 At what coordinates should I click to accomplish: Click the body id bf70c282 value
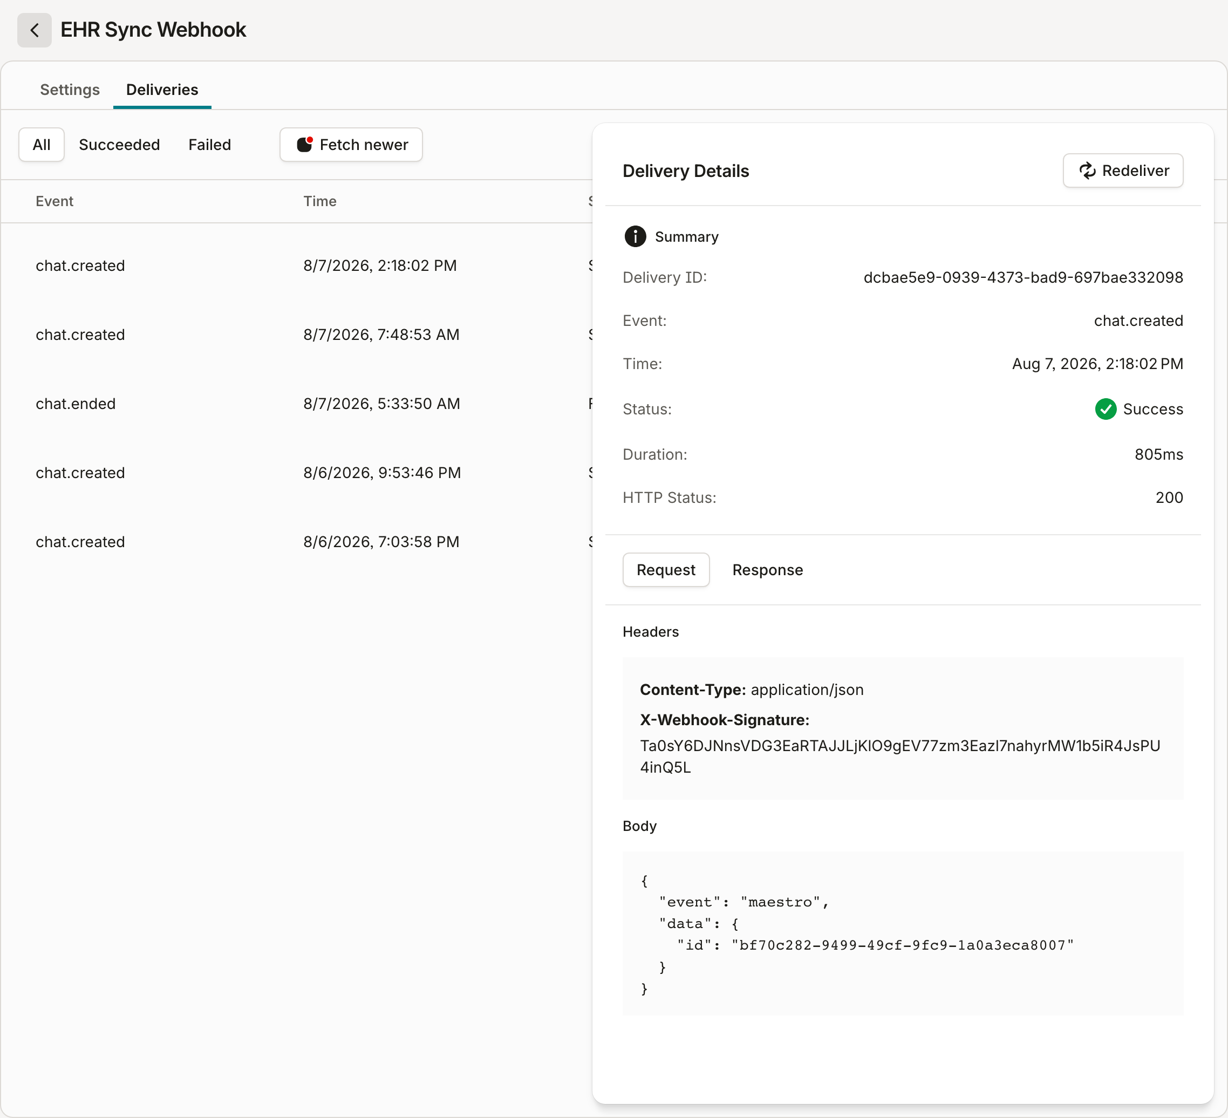click(x=902, y=945)
